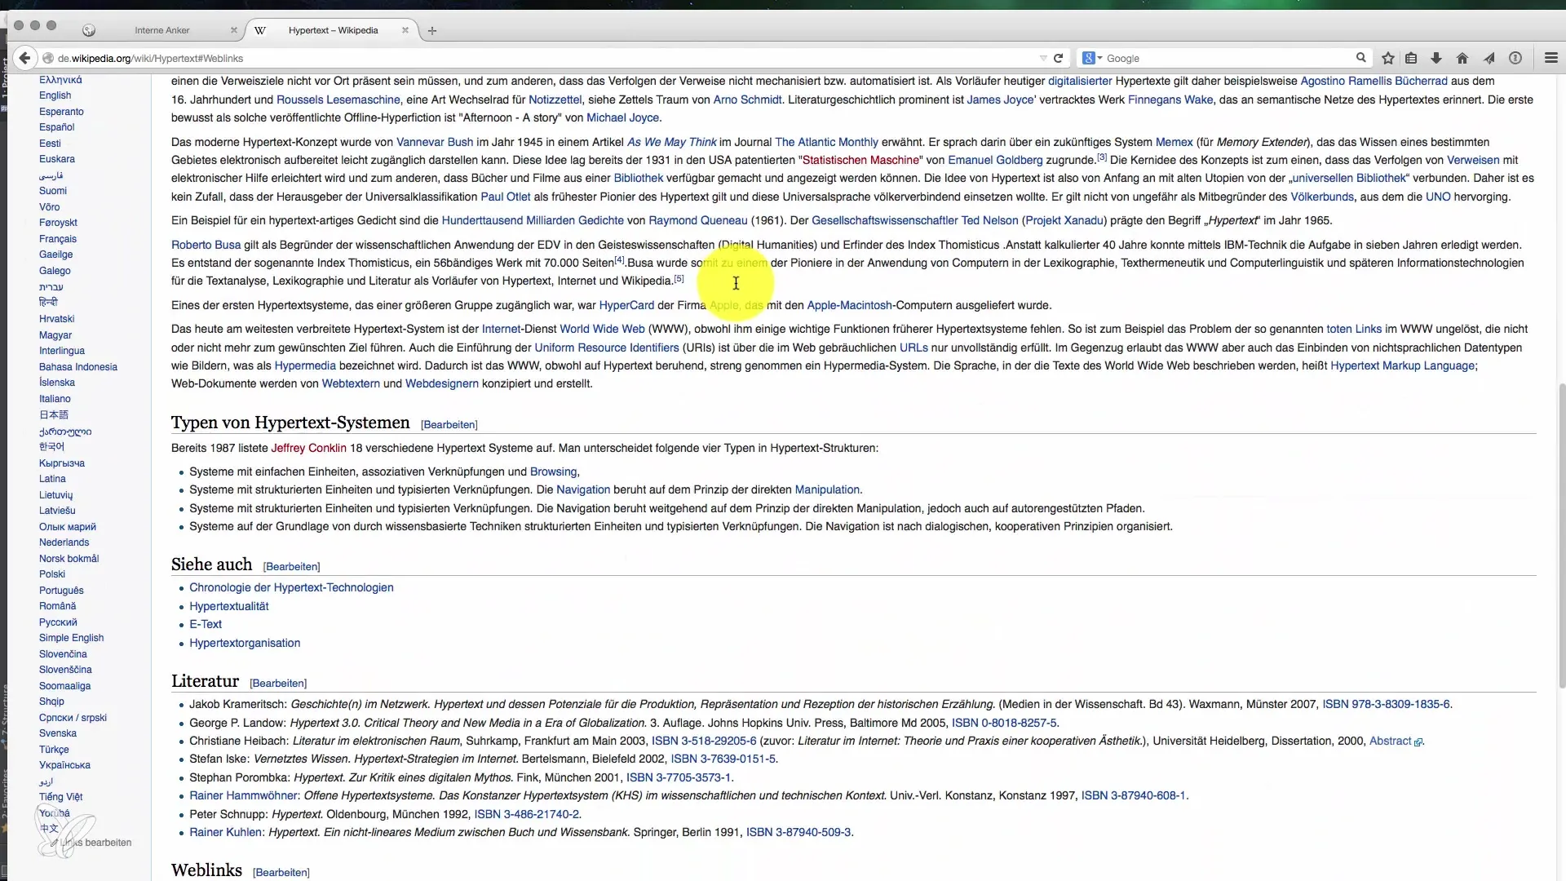Switch language to Français
Image resolution: width=1566 pixels, height=881 pixels.
coord(58,239)
